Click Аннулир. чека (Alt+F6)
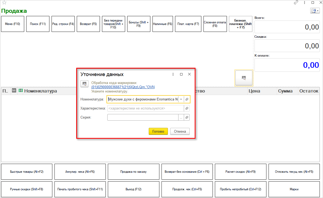 point(80,172)
